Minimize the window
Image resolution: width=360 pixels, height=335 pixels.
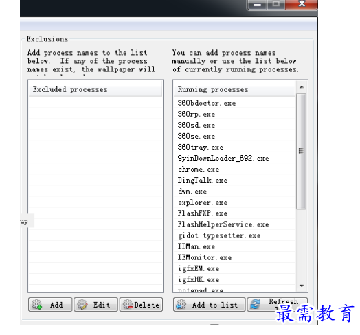(x=257, y=4)
